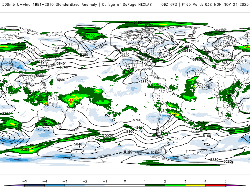Click the yellow 3 to 4 colorbar segment
Image resolution: width=250 pixels, height=187 pixels.
click(x=195, y=185)
